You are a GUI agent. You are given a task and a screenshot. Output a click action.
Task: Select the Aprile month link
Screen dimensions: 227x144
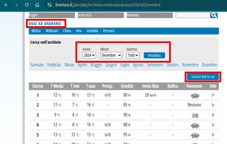(x=82, y=65)
